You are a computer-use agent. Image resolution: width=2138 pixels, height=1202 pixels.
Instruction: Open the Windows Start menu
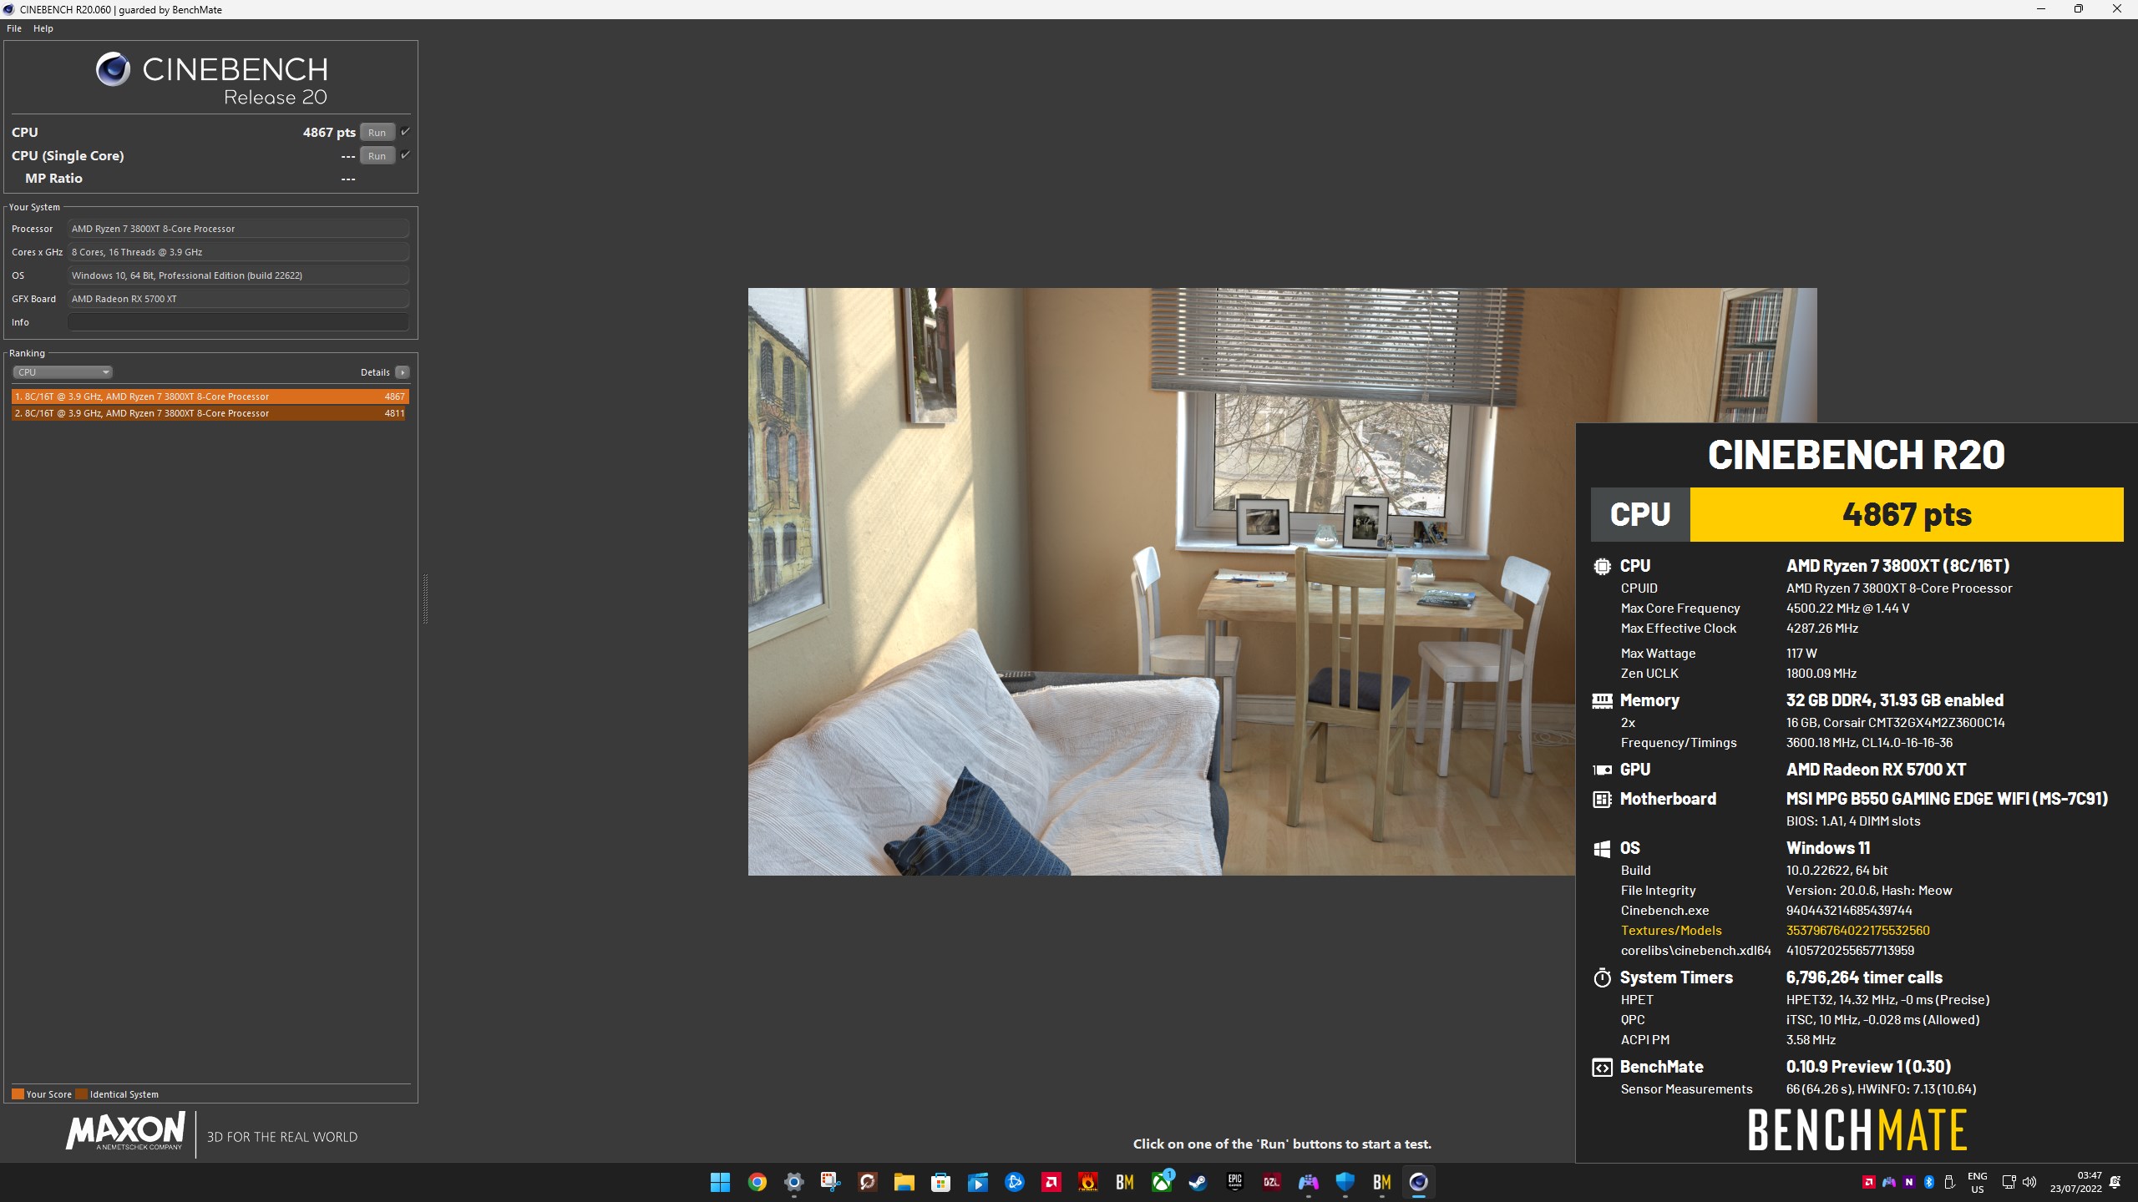pos(720,1182)
